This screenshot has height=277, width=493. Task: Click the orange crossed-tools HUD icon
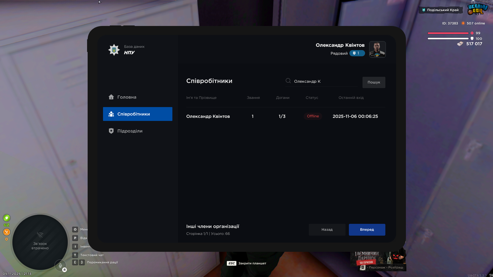pos(7,232)
